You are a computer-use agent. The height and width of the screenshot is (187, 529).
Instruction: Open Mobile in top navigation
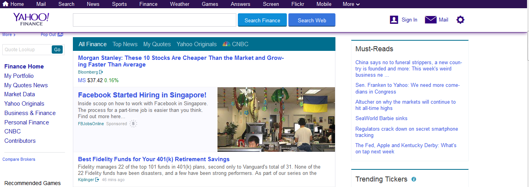pos(324,4)
